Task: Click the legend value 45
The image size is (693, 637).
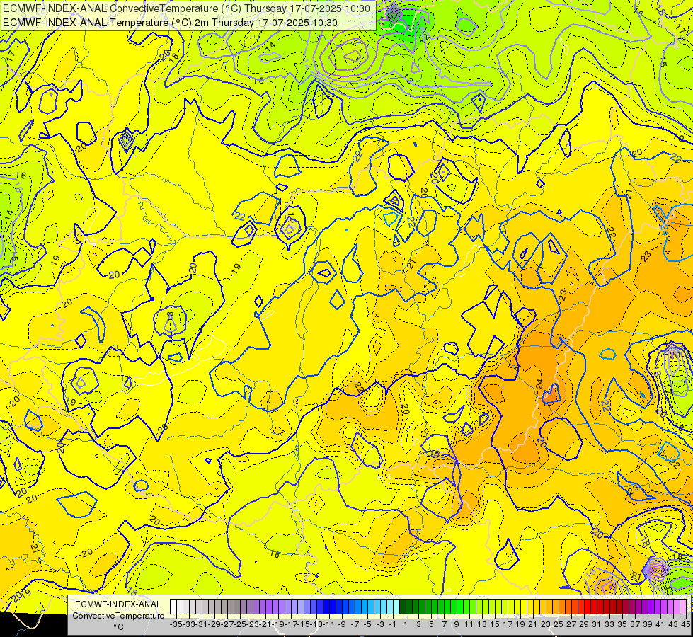Action: tap(685, 624)
